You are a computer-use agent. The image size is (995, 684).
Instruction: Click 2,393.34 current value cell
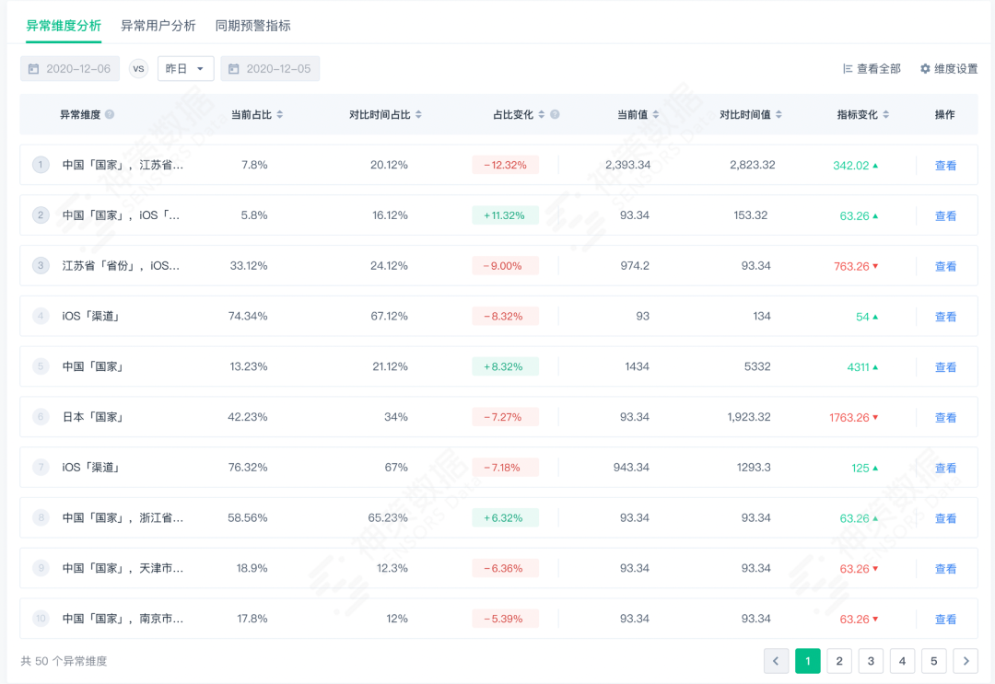pos(627,165)
